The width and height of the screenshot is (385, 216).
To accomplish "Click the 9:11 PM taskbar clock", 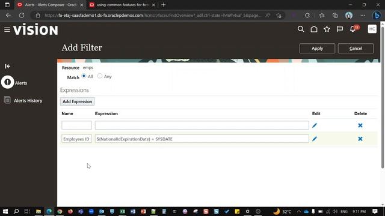I will coord(359,211).
